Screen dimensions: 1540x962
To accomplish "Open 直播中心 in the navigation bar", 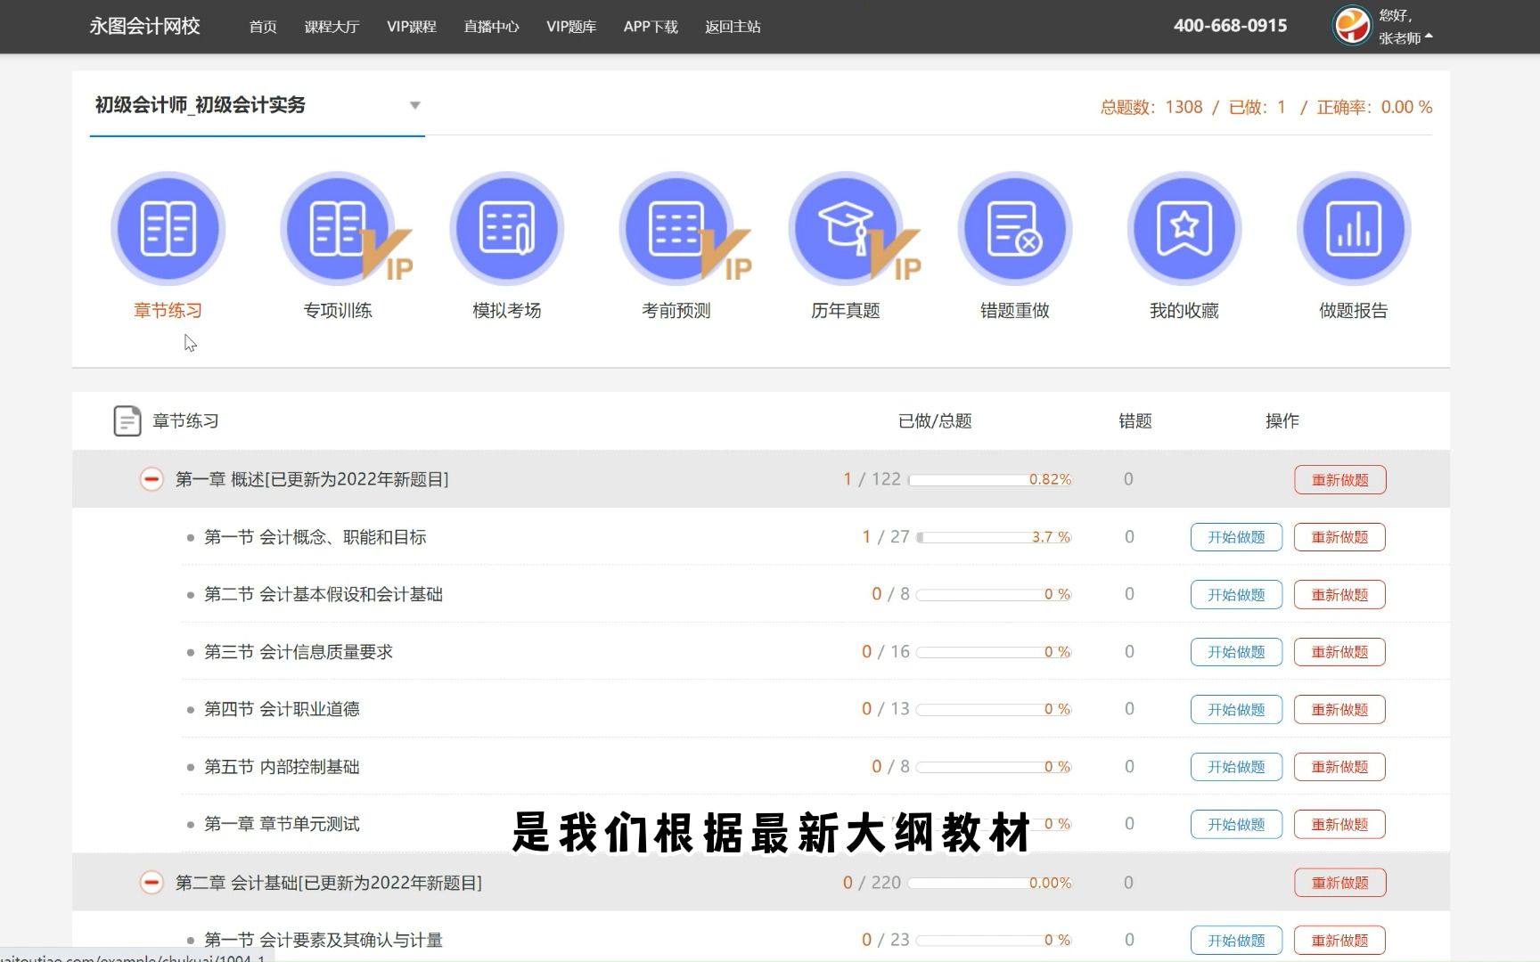I will tap(491, 27).
